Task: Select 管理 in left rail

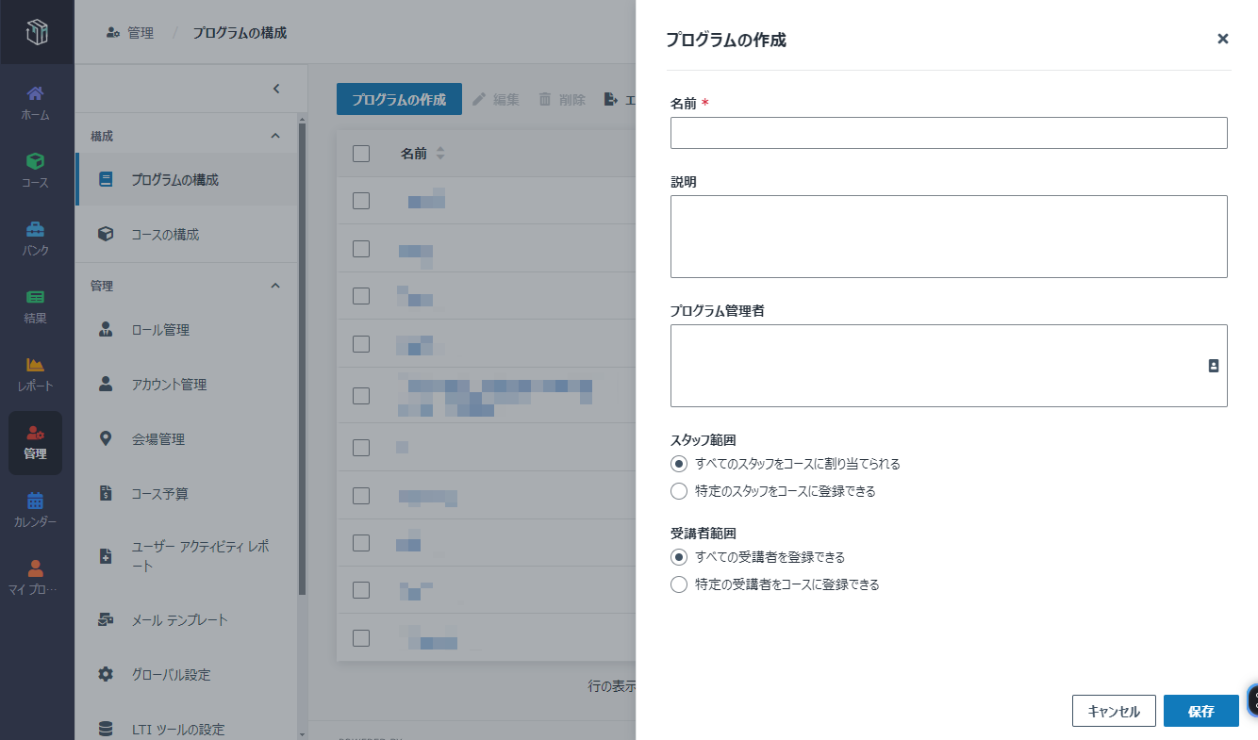Action: [x=36, y=442]
